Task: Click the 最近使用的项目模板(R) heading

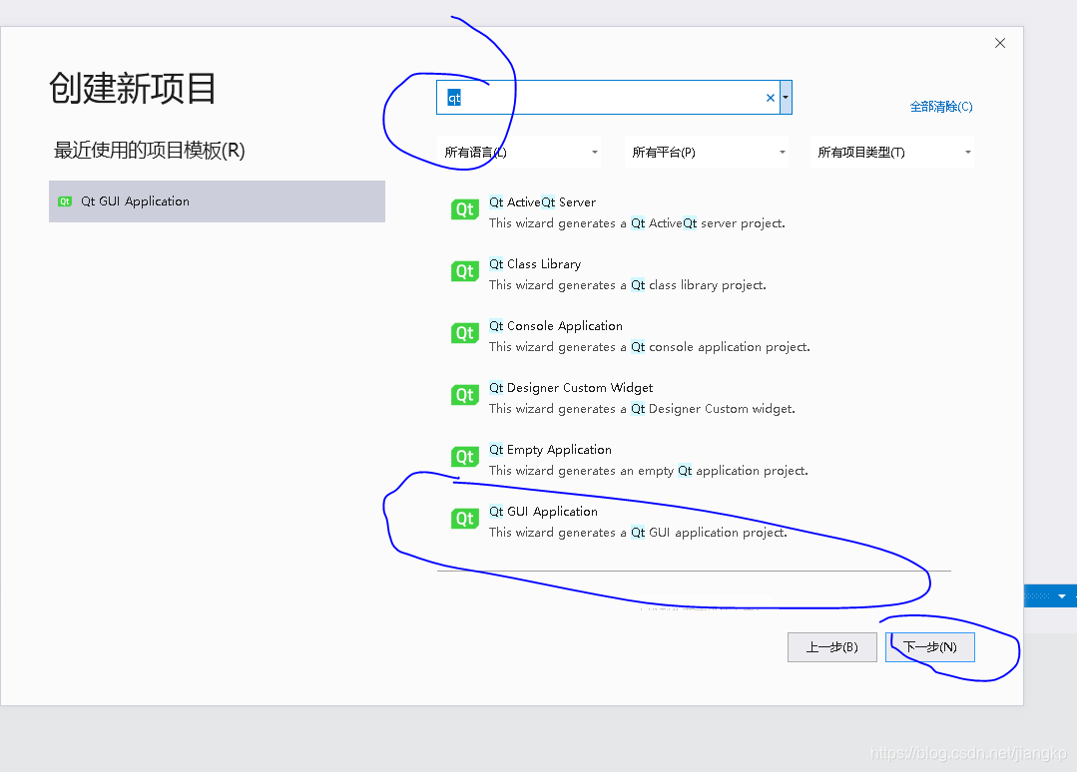Action: (x=149, y=151)
